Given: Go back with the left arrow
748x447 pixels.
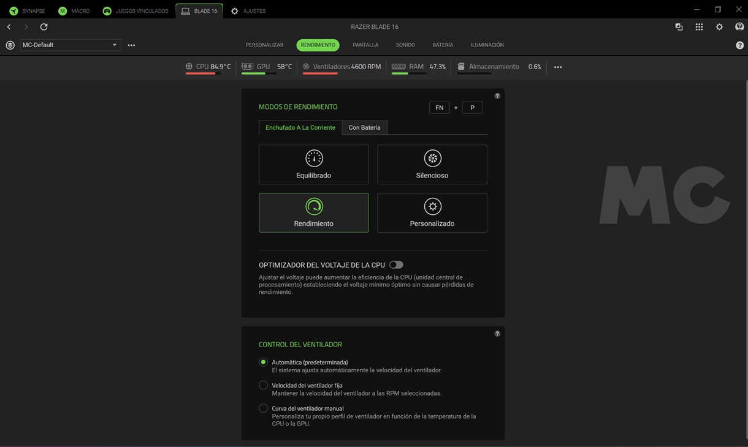Looking at the screenshot, I should (9, 27).
